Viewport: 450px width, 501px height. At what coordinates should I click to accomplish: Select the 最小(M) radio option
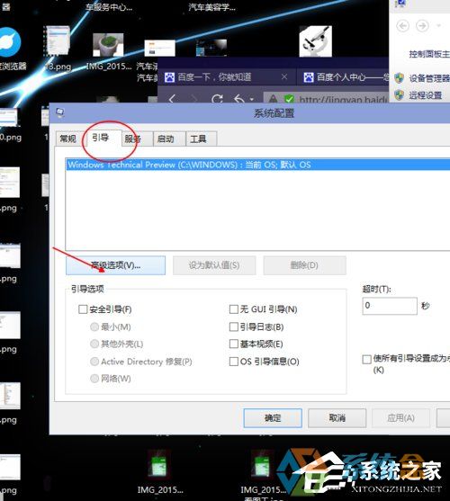(94, 327)
